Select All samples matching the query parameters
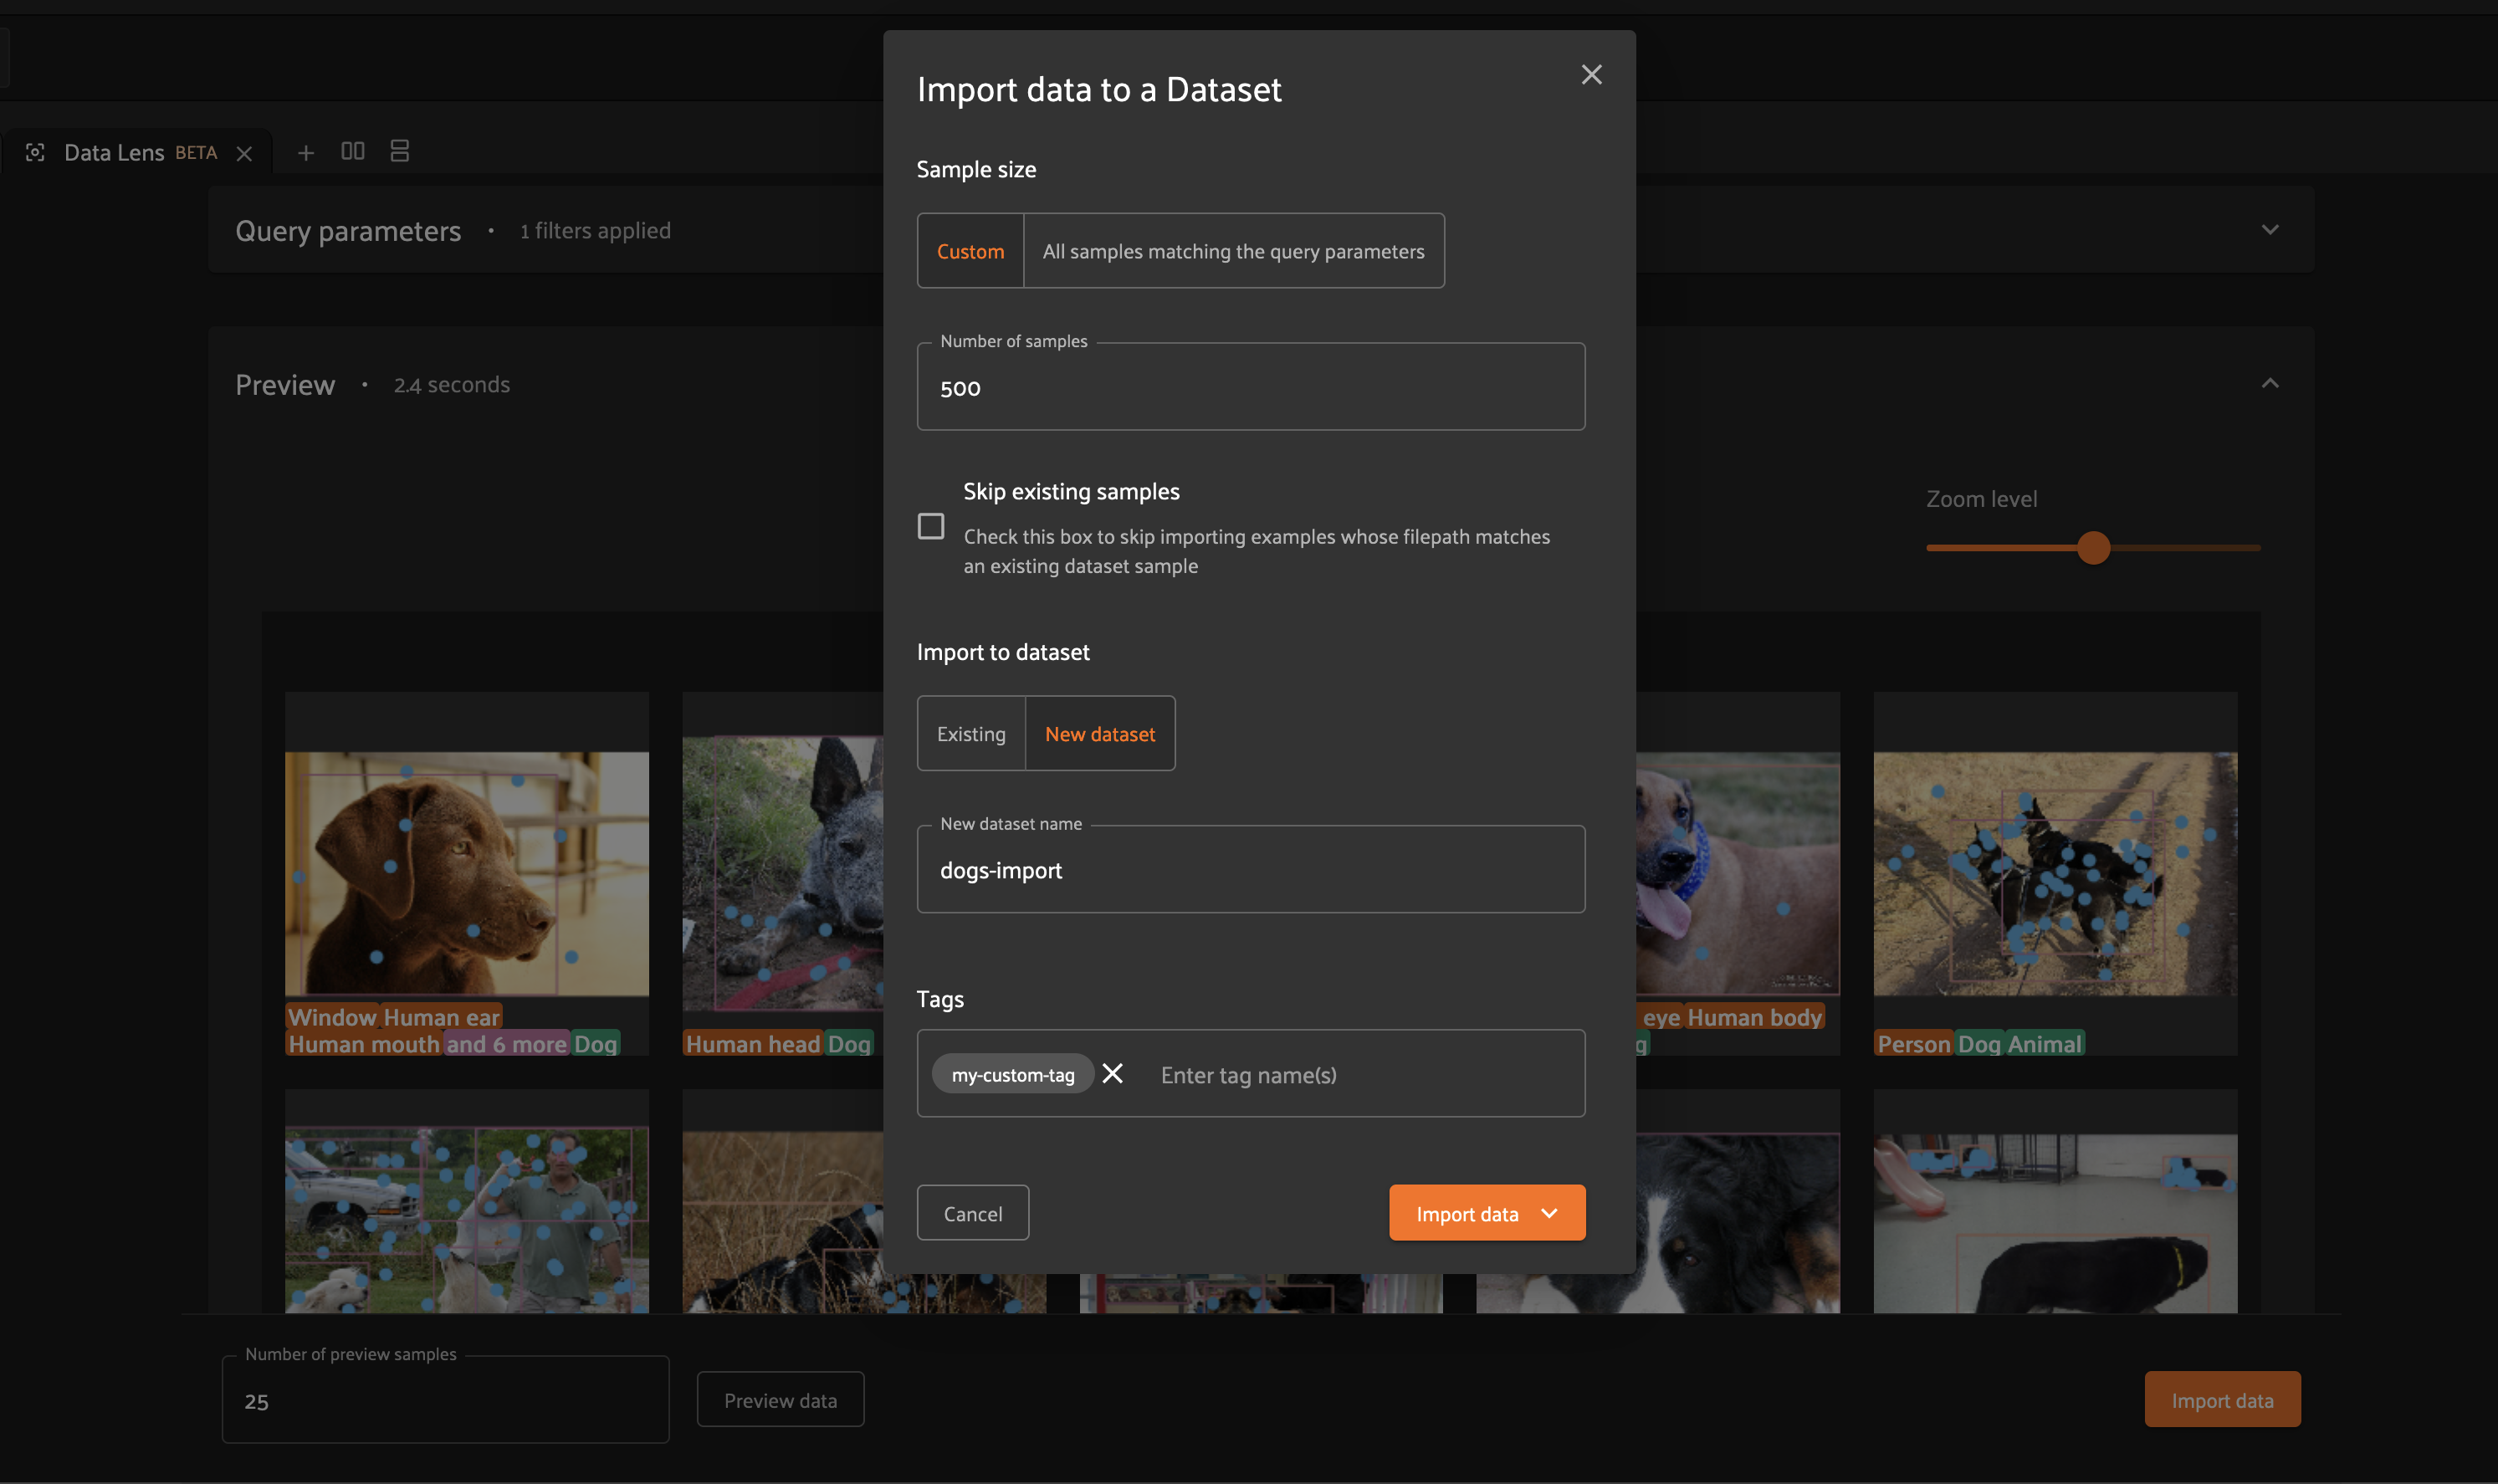 point(1233,251)
